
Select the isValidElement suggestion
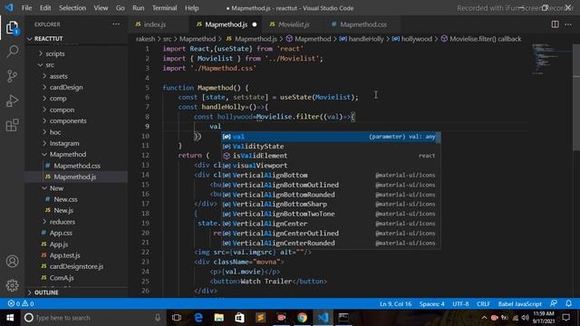331,156
